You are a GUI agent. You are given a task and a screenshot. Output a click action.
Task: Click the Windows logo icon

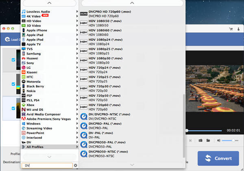click(x=24, y=124)
